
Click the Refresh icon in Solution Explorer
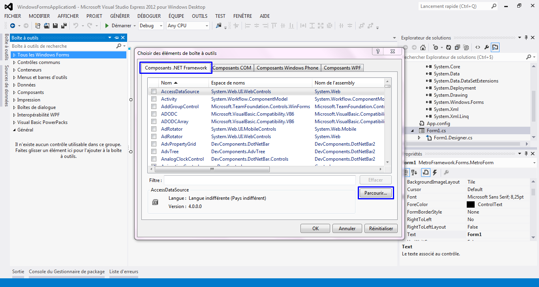pyautogui.click(x=449, y=47)
